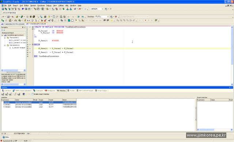Click the jump-to-end icon in editor toolbar

coord(79,17)
